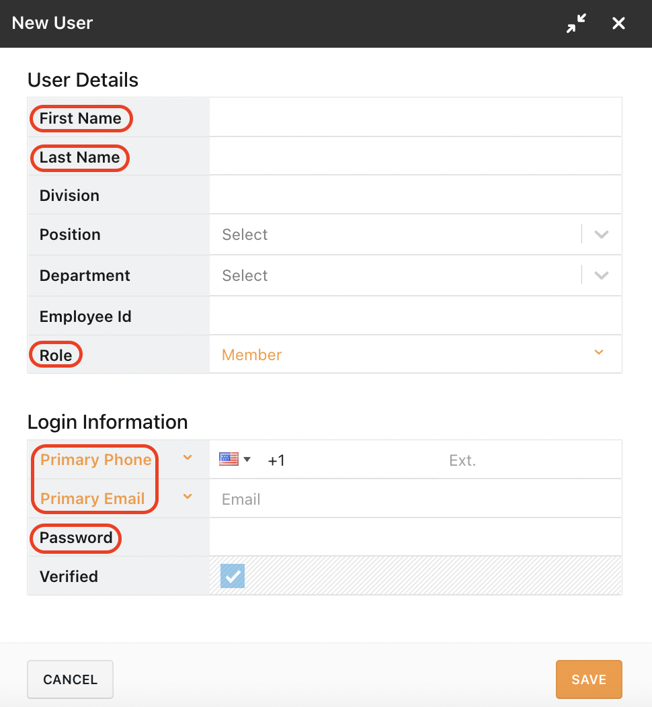Open the US flag country code selector
The image size is (652, 707).
click(x=235, y=460)
